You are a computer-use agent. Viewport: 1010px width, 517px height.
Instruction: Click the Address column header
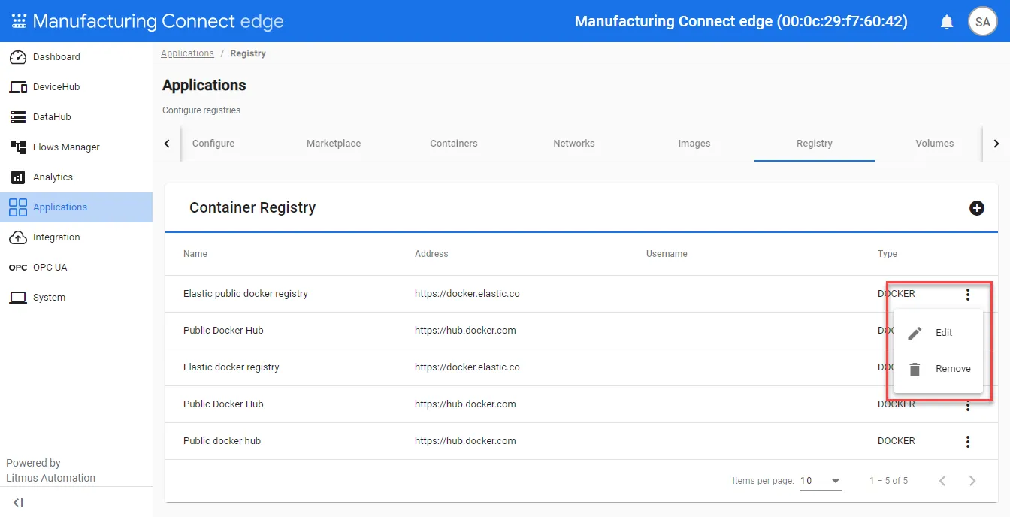tap(431, 254)
